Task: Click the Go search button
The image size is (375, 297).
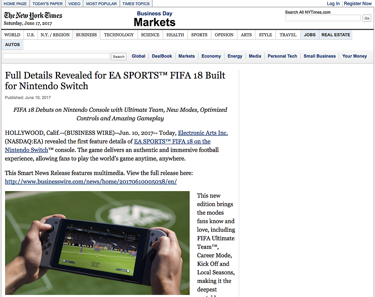Action: [367, 18]
